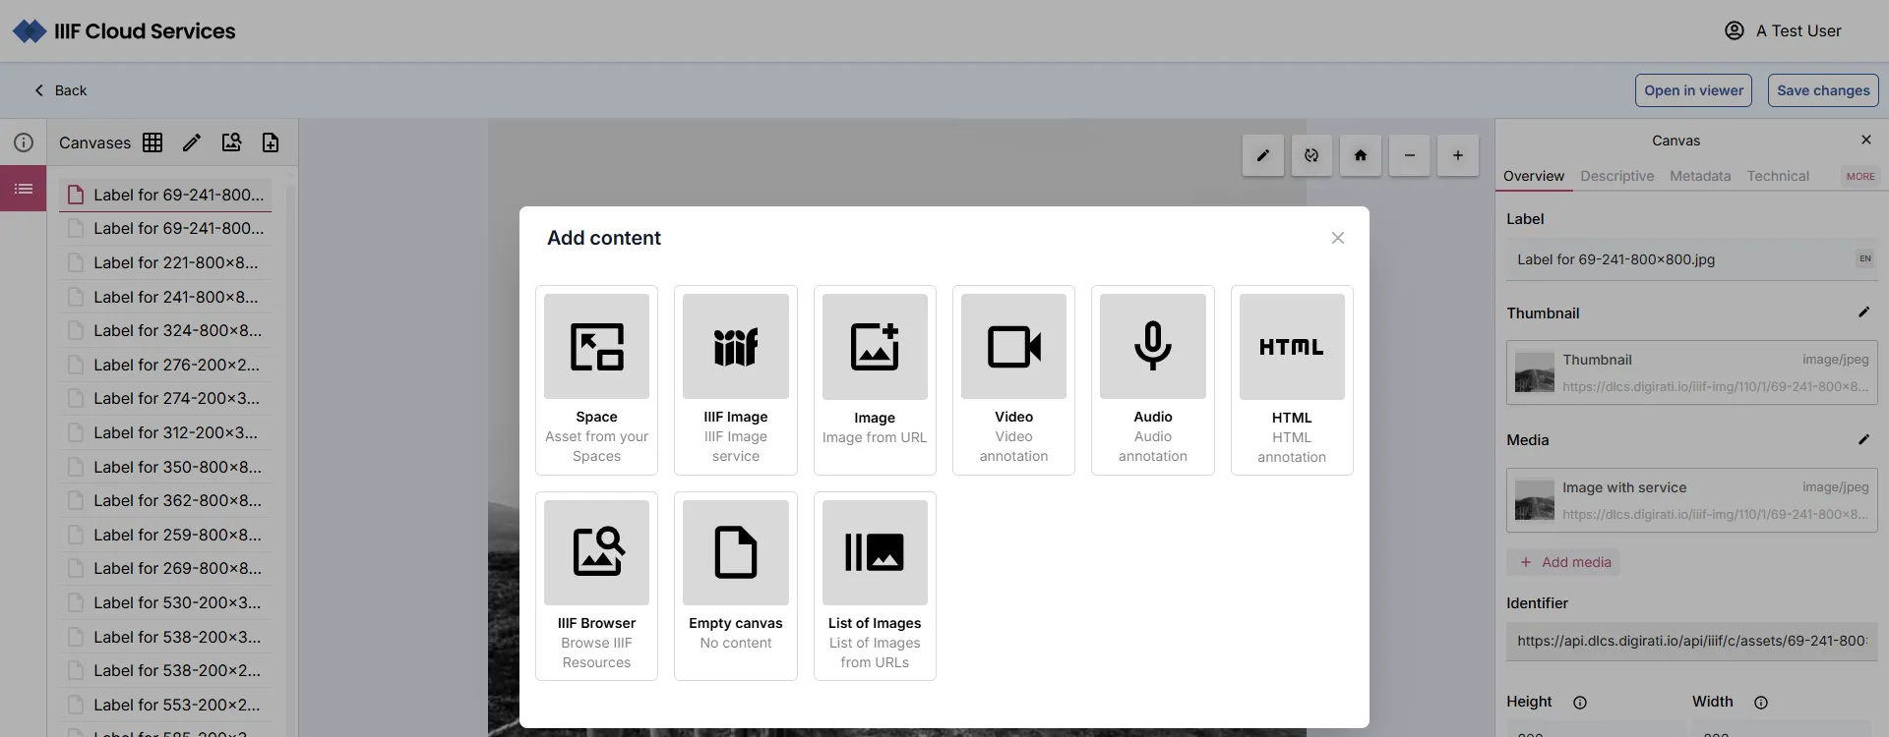Select first canvas 'Label for 69-241-800...'
The height and width of the screenshot is (737, 1889).
point(165,195)
